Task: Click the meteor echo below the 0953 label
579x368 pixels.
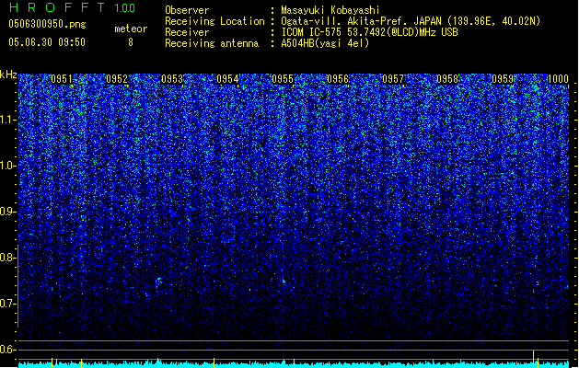Action: [x=158, y=282]
